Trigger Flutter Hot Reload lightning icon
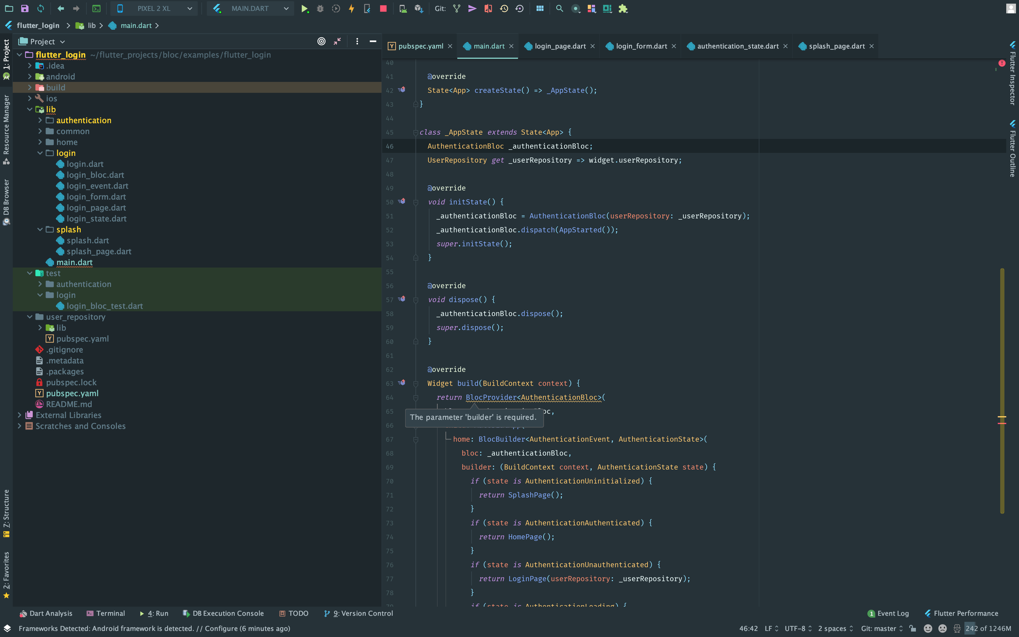The image size is (1019, 637). (351, 8)
